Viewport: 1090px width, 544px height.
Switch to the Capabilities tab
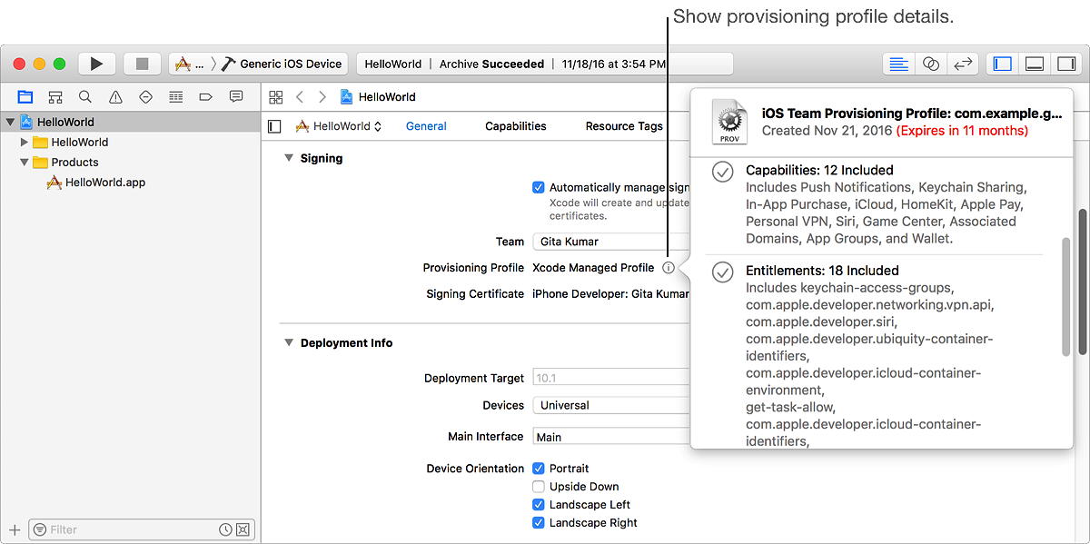click(x=516, y=126)
